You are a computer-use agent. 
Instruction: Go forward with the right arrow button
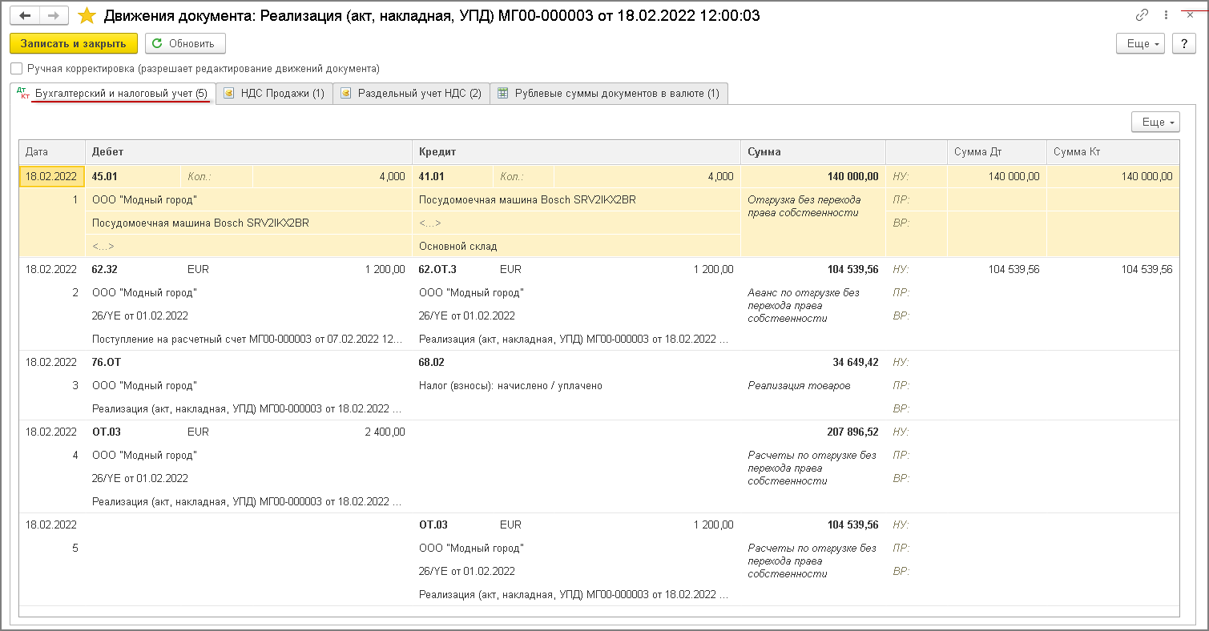pyautogui.click(x=54, y=15)
